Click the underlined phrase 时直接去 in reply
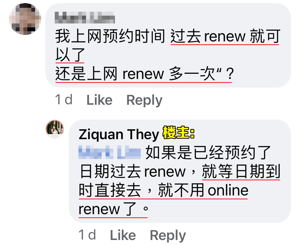Image resolution: width=305 pixels, height=246 pixels. pos(110,190)
